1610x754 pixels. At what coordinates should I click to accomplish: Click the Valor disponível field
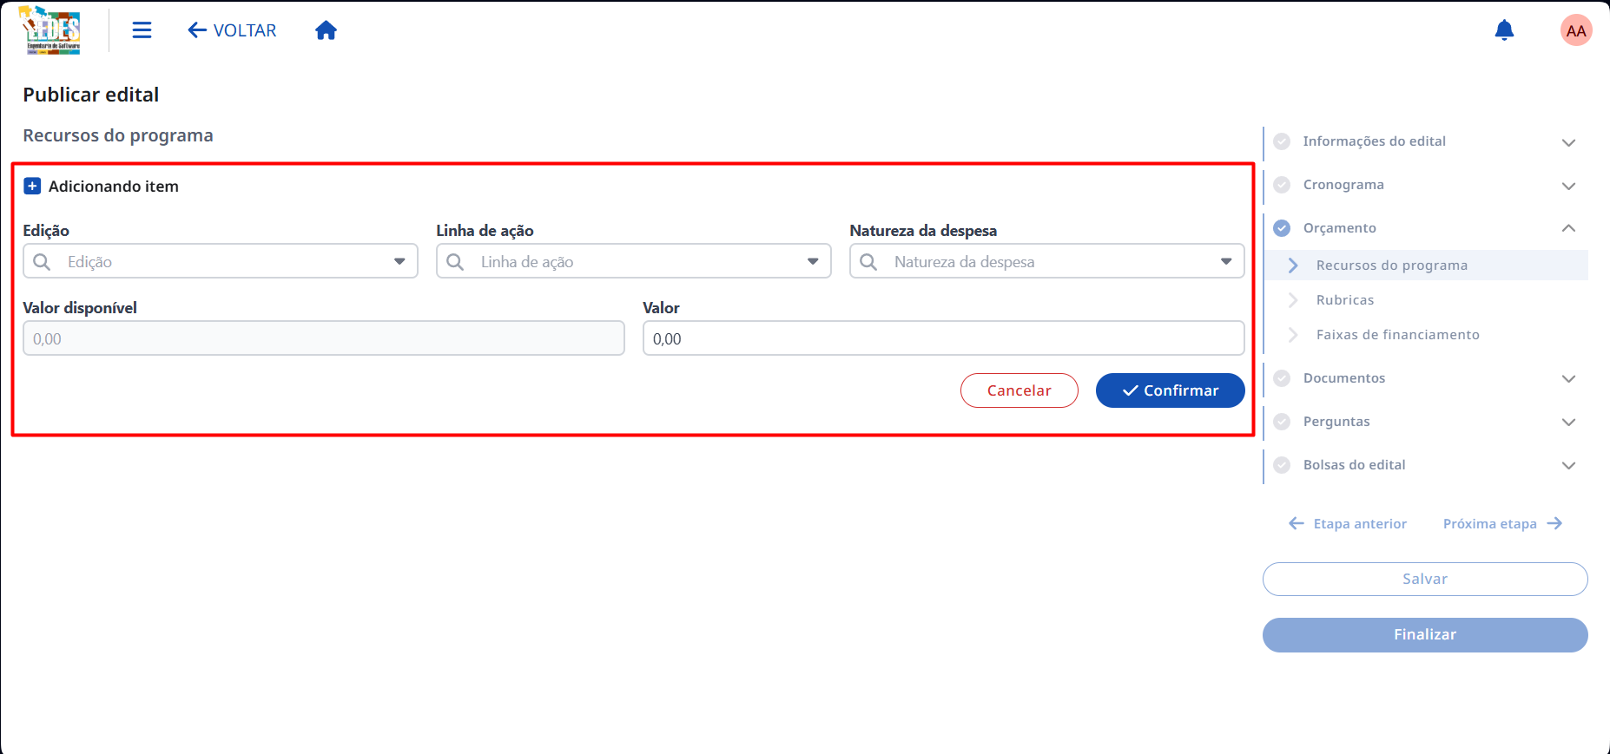coord(324,338)
